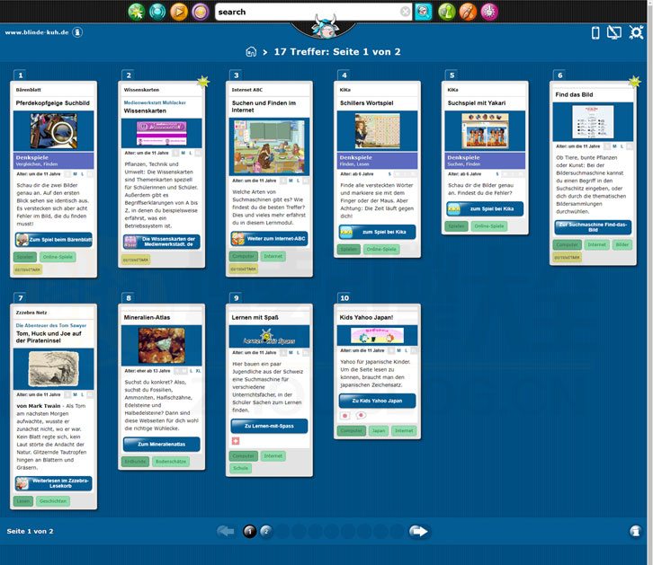Click the 'Bodenschätze' tag on Mineralien-Atlas card
Viewport: 653px width, 565px height.
pos(170,462)
